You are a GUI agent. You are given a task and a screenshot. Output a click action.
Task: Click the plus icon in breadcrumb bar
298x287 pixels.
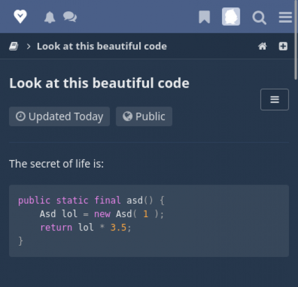pyautogui.click(x=283, y=46)
